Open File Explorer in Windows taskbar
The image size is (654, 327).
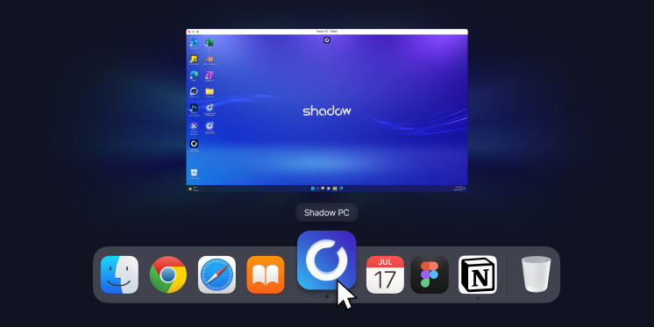click(335, 188)
